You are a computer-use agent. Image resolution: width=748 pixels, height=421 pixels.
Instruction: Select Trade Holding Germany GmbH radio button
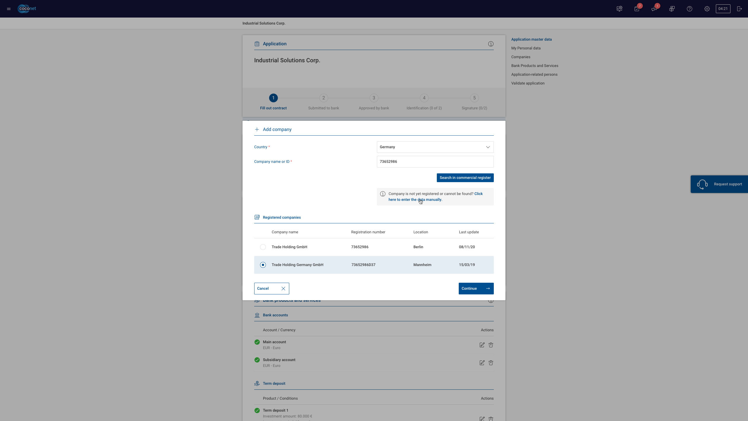tap(263, 265)
